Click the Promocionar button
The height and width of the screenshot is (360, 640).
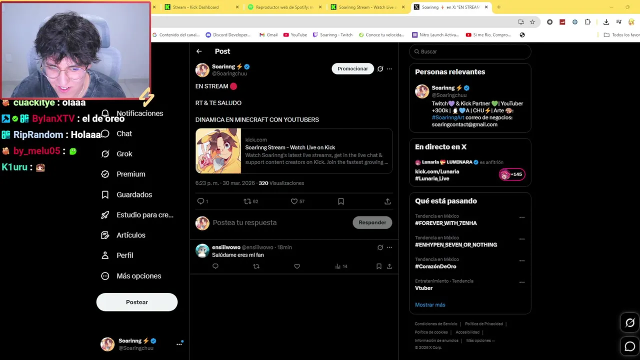click(x=352, y=69)
